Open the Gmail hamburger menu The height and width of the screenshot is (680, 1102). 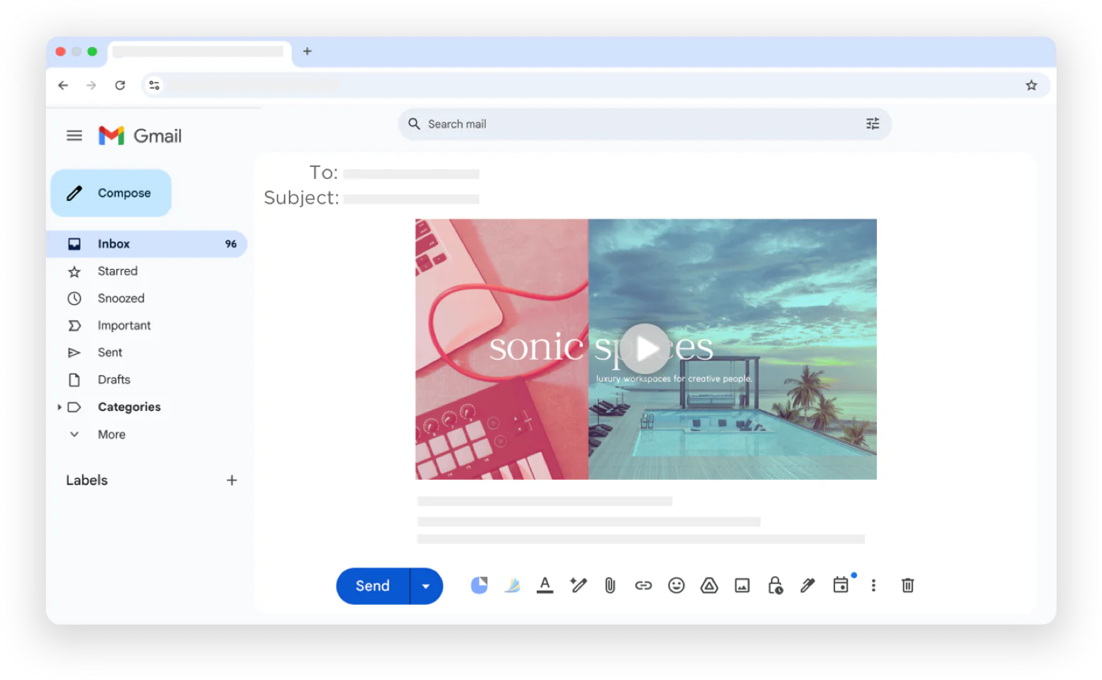click(x=74, y=135)
